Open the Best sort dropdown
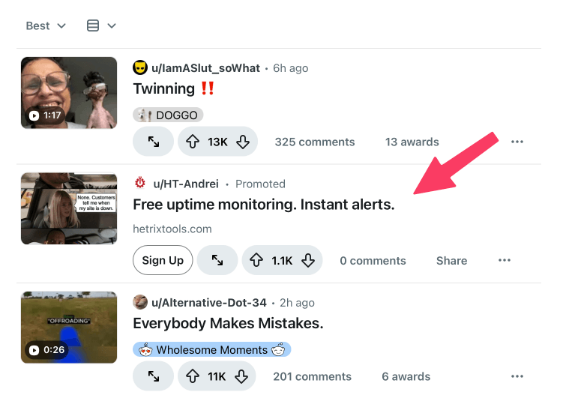This screenshot has height=398, width=563. pyautogui.click(x=46, y=25)
